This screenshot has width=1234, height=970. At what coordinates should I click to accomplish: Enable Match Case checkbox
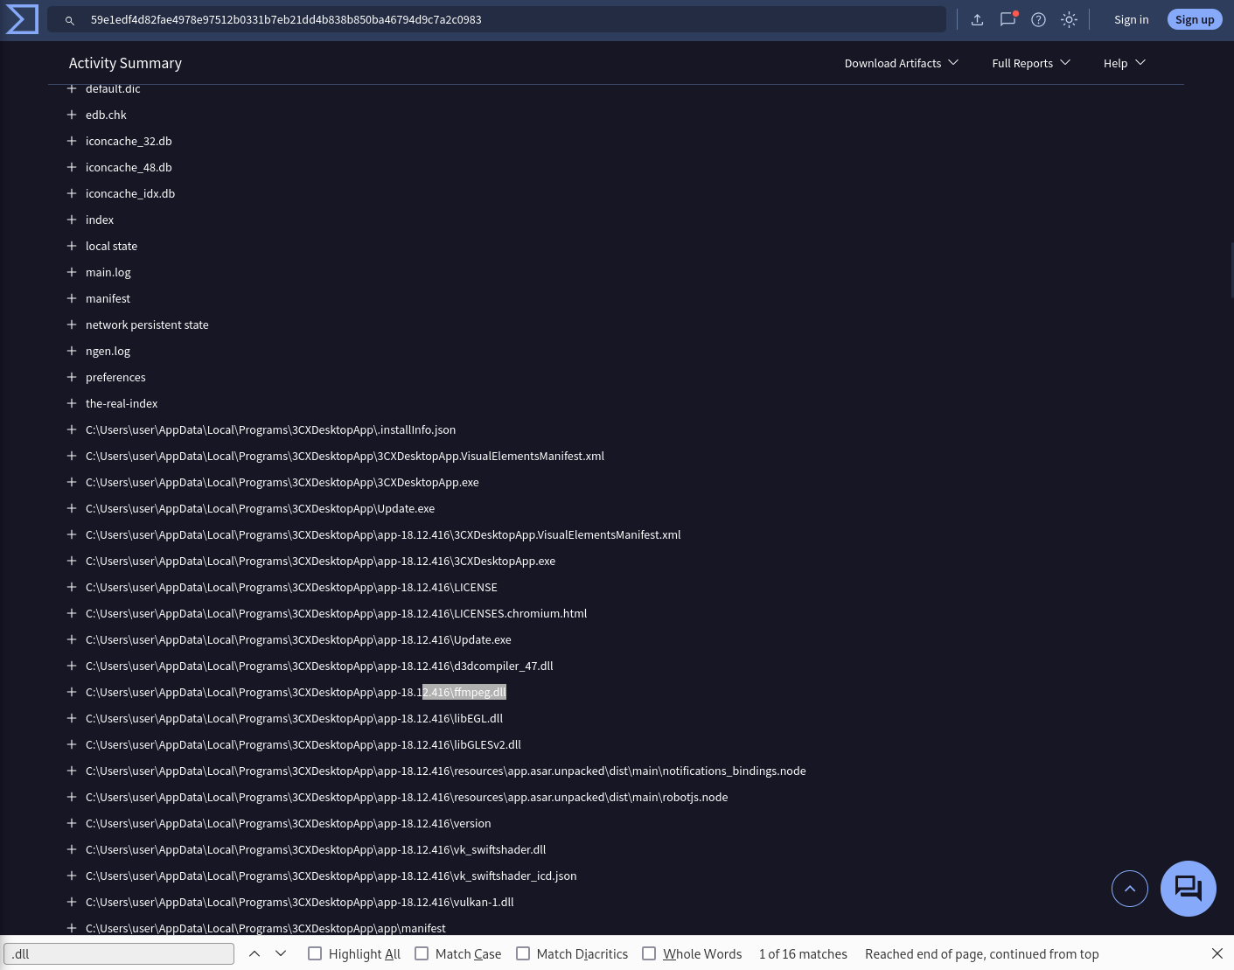tap(422, 953)
